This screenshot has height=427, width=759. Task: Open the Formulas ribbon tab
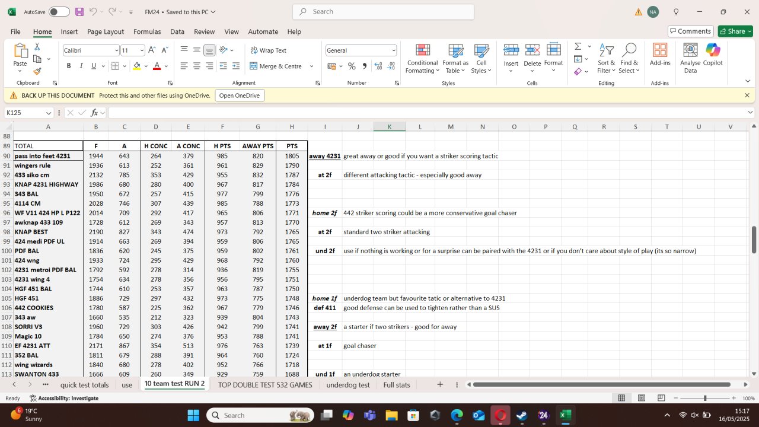pos(147,31)
